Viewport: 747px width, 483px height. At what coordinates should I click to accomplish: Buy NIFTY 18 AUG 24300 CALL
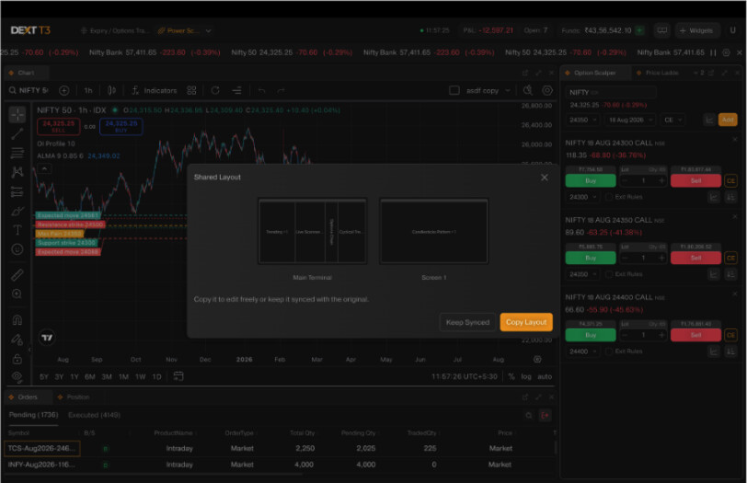[591, 181]
